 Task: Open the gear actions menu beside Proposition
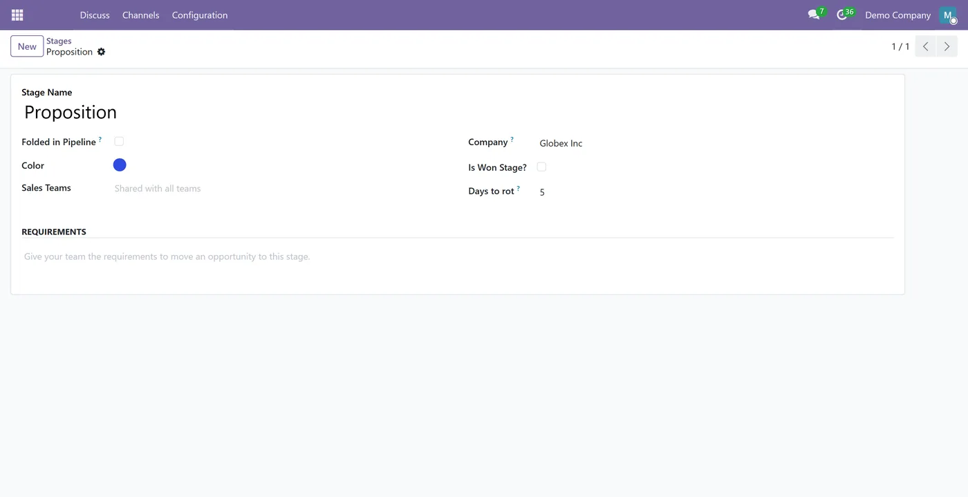click(x=101, y=52)
